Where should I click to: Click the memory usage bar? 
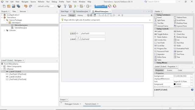pos(101,6)
